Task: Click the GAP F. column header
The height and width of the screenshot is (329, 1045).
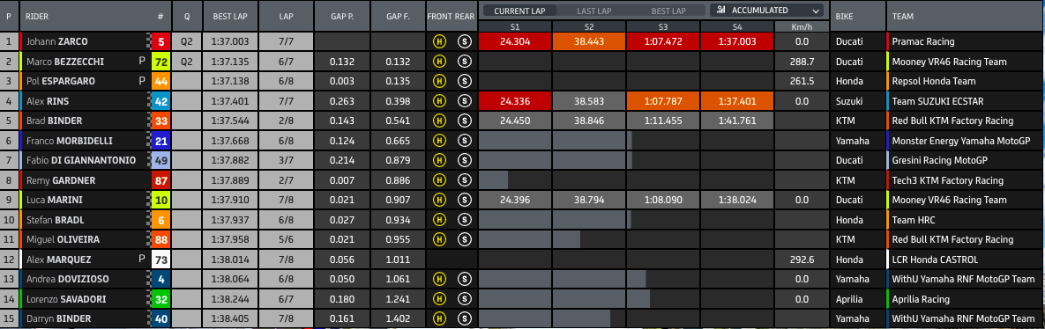Action: pos(397,15)
